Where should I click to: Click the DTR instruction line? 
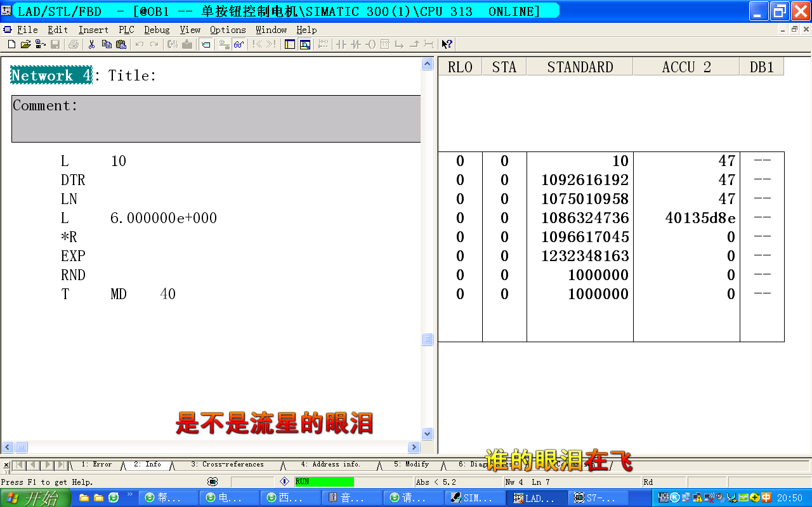point(73,180)
